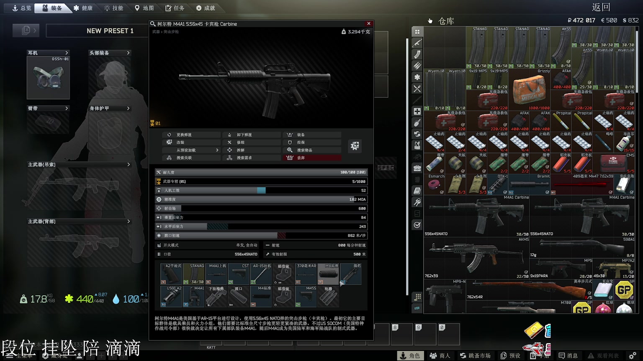643x361 pixels.
Task: Click the NEW PRESET 1 name field
Action: pos(97,31)
